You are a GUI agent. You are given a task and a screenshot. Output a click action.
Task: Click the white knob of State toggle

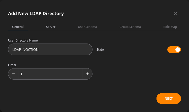(x=178, y=50)
